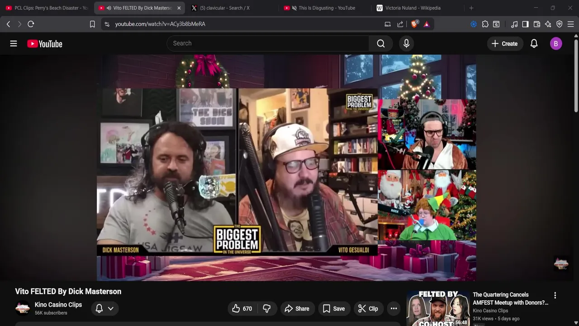This screenshot has height=326, width=579.
Task: Click Kino Casino Clips under recommended video
Action: [490, 311]
